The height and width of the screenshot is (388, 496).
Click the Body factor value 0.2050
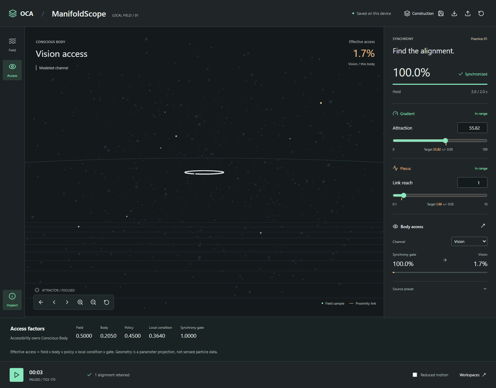click(108, 336)
